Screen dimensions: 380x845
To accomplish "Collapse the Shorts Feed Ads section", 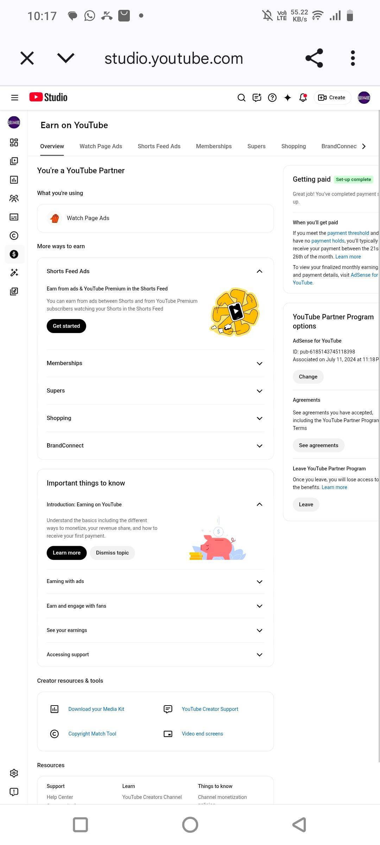I will click(259, 271).
